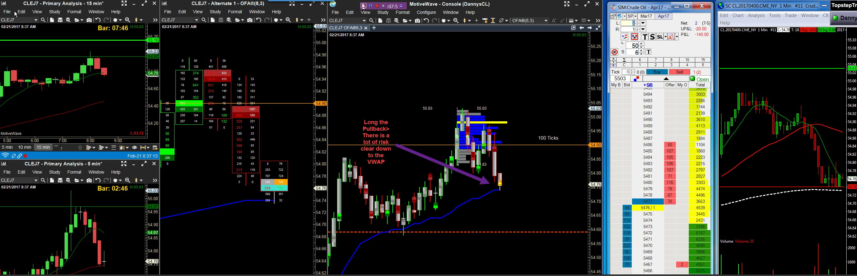
Task: Open Format menu in Alternate 1 window
Action: pyautogui.click(x=235, y=12)
